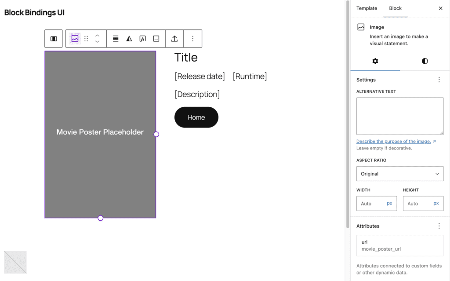Move block down with the arrow
This screenshot has width=450, height=281.
97,42
